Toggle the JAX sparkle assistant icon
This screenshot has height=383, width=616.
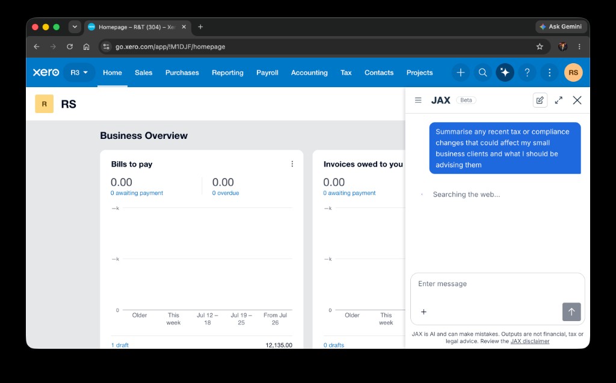pos(505,73)
